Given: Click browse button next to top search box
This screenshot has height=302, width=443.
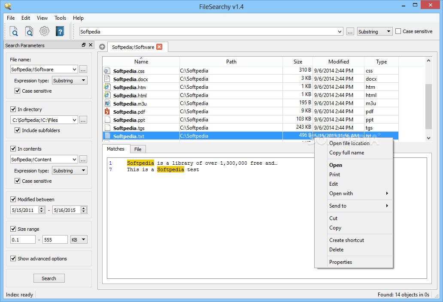Looking at the screenshot, I should pos(350,32).
